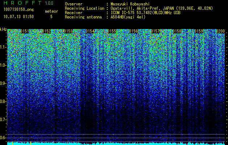The image size is (228, 145).
Task: Select the meteor count value 5
Action: (51, 17)
